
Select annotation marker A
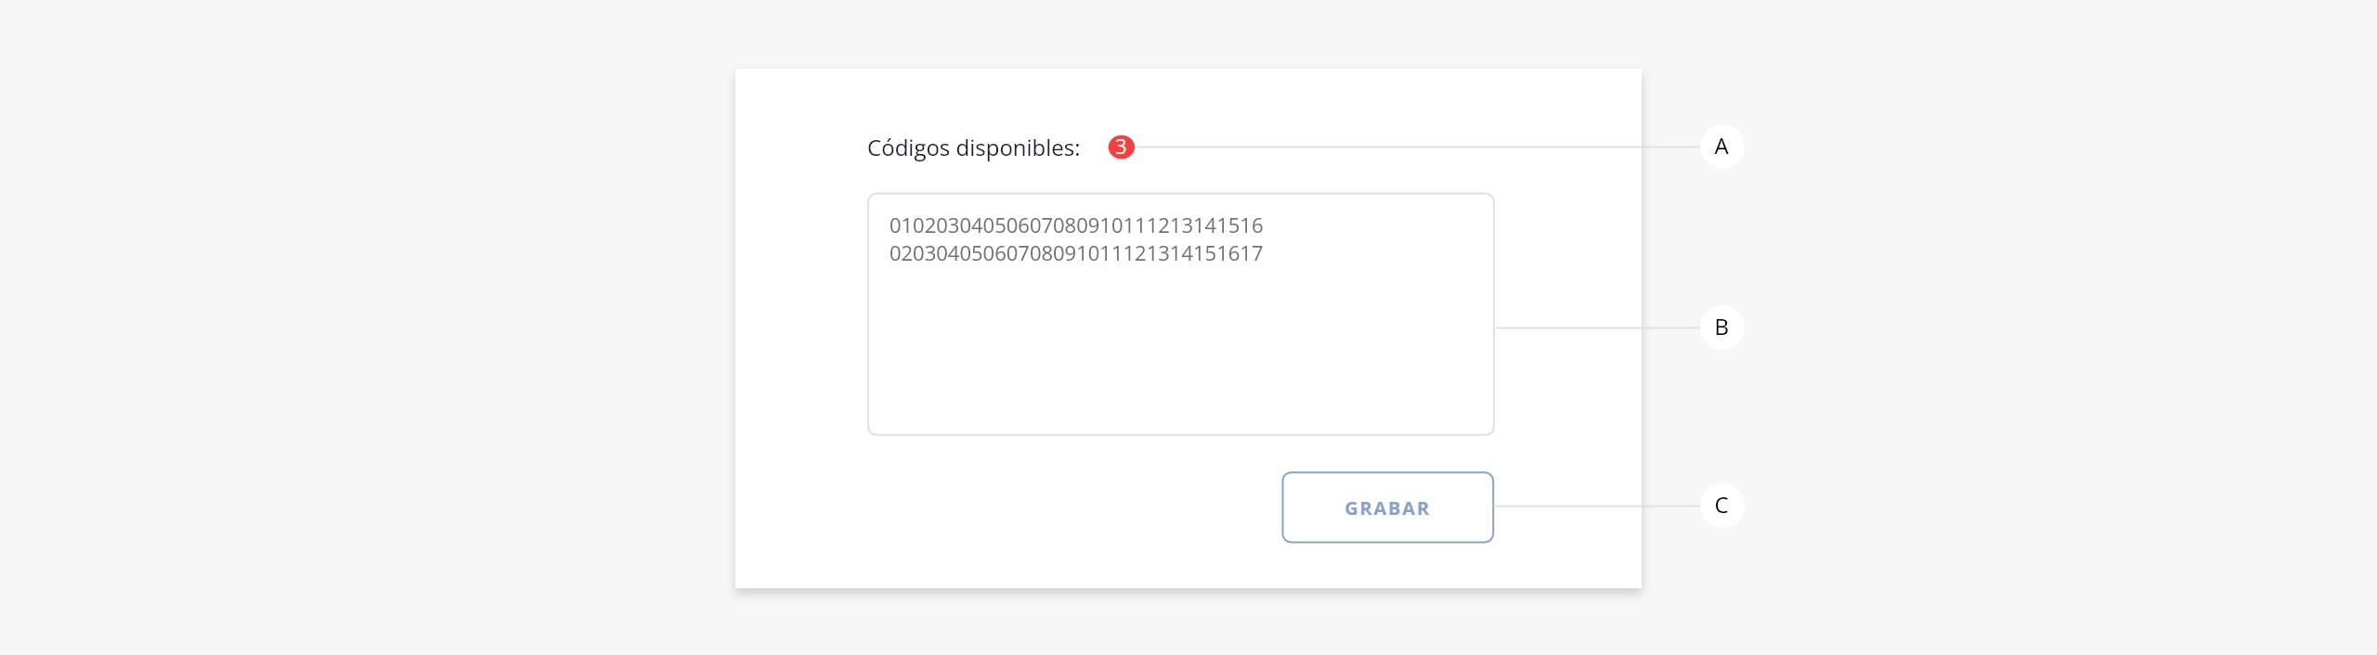(1721, 147)
